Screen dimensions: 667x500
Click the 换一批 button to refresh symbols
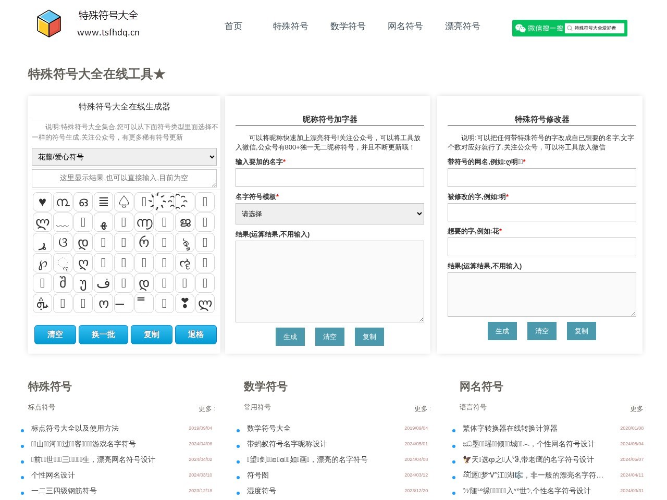tap(103, 335)
